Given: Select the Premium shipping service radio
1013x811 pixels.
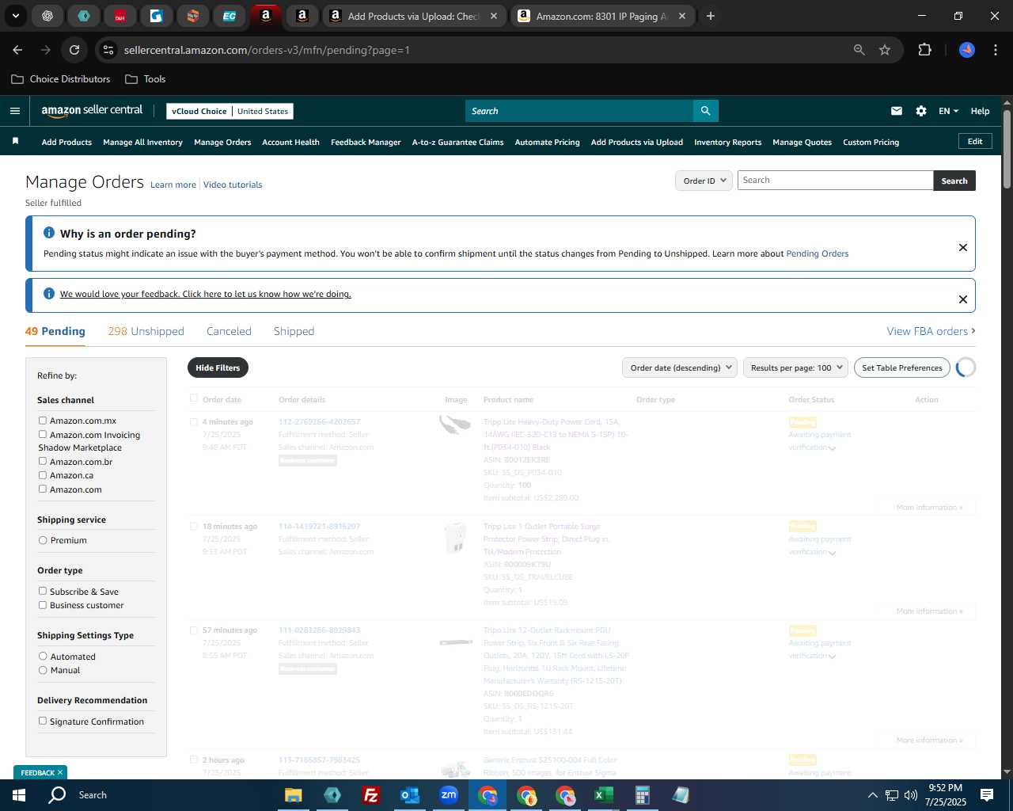Looking at the screenshot, I should pos(43,540).
